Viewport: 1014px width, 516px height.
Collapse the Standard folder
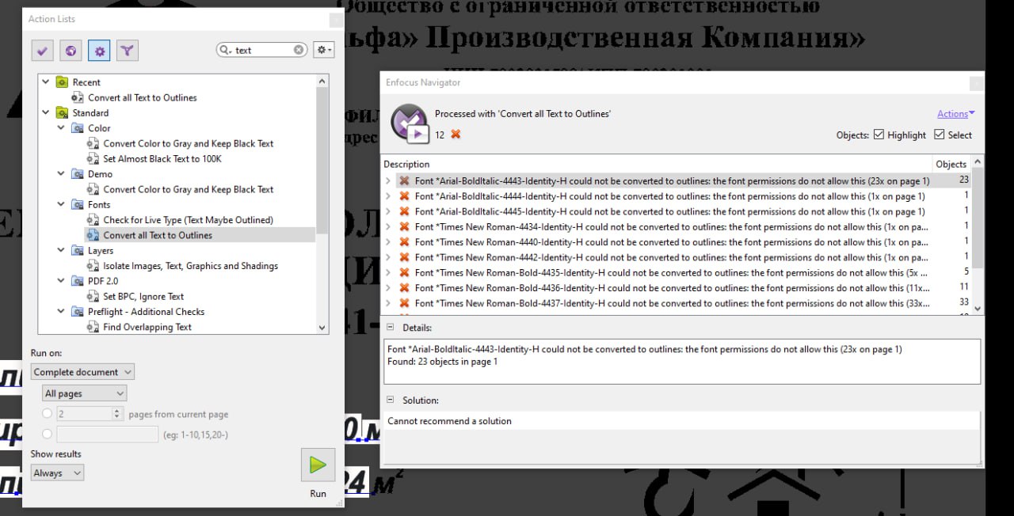point(45,112)
